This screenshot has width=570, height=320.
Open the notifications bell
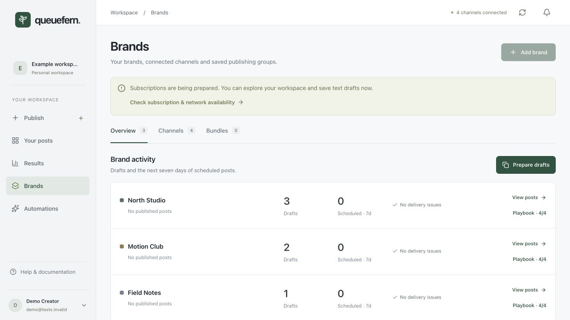coord(547,12)
